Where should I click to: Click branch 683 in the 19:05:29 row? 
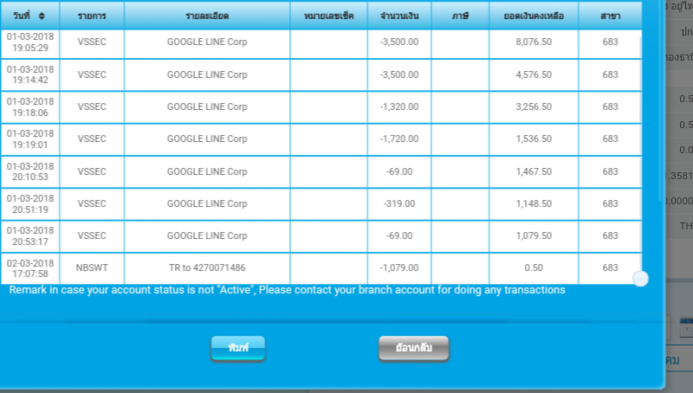[x=610, y=42]
